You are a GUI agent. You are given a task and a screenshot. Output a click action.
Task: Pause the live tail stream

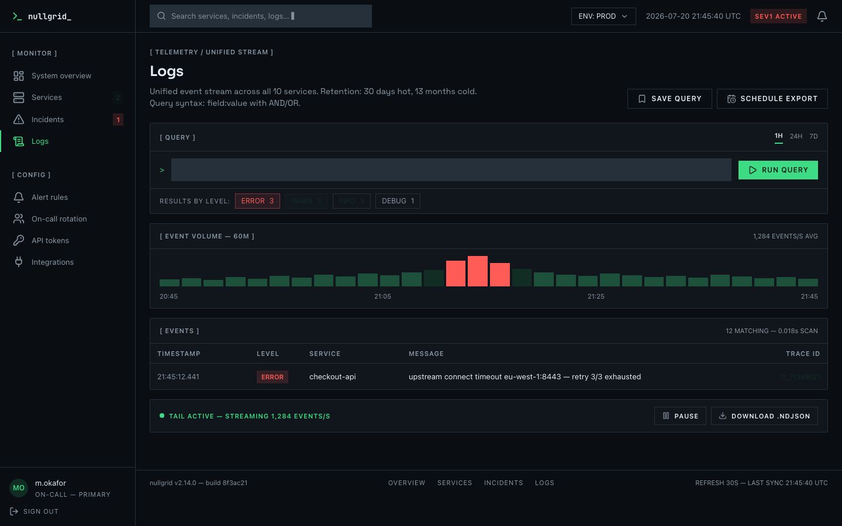[680, 416]
